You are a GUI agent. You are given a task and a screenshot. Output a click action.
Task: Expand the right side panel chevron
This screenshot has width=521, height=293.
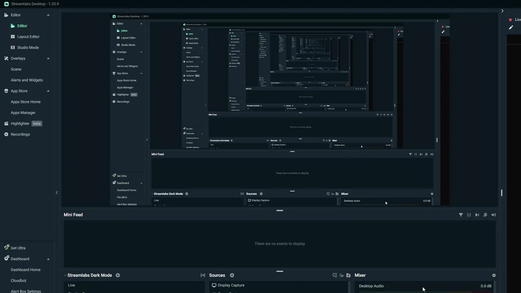[502, 11]
